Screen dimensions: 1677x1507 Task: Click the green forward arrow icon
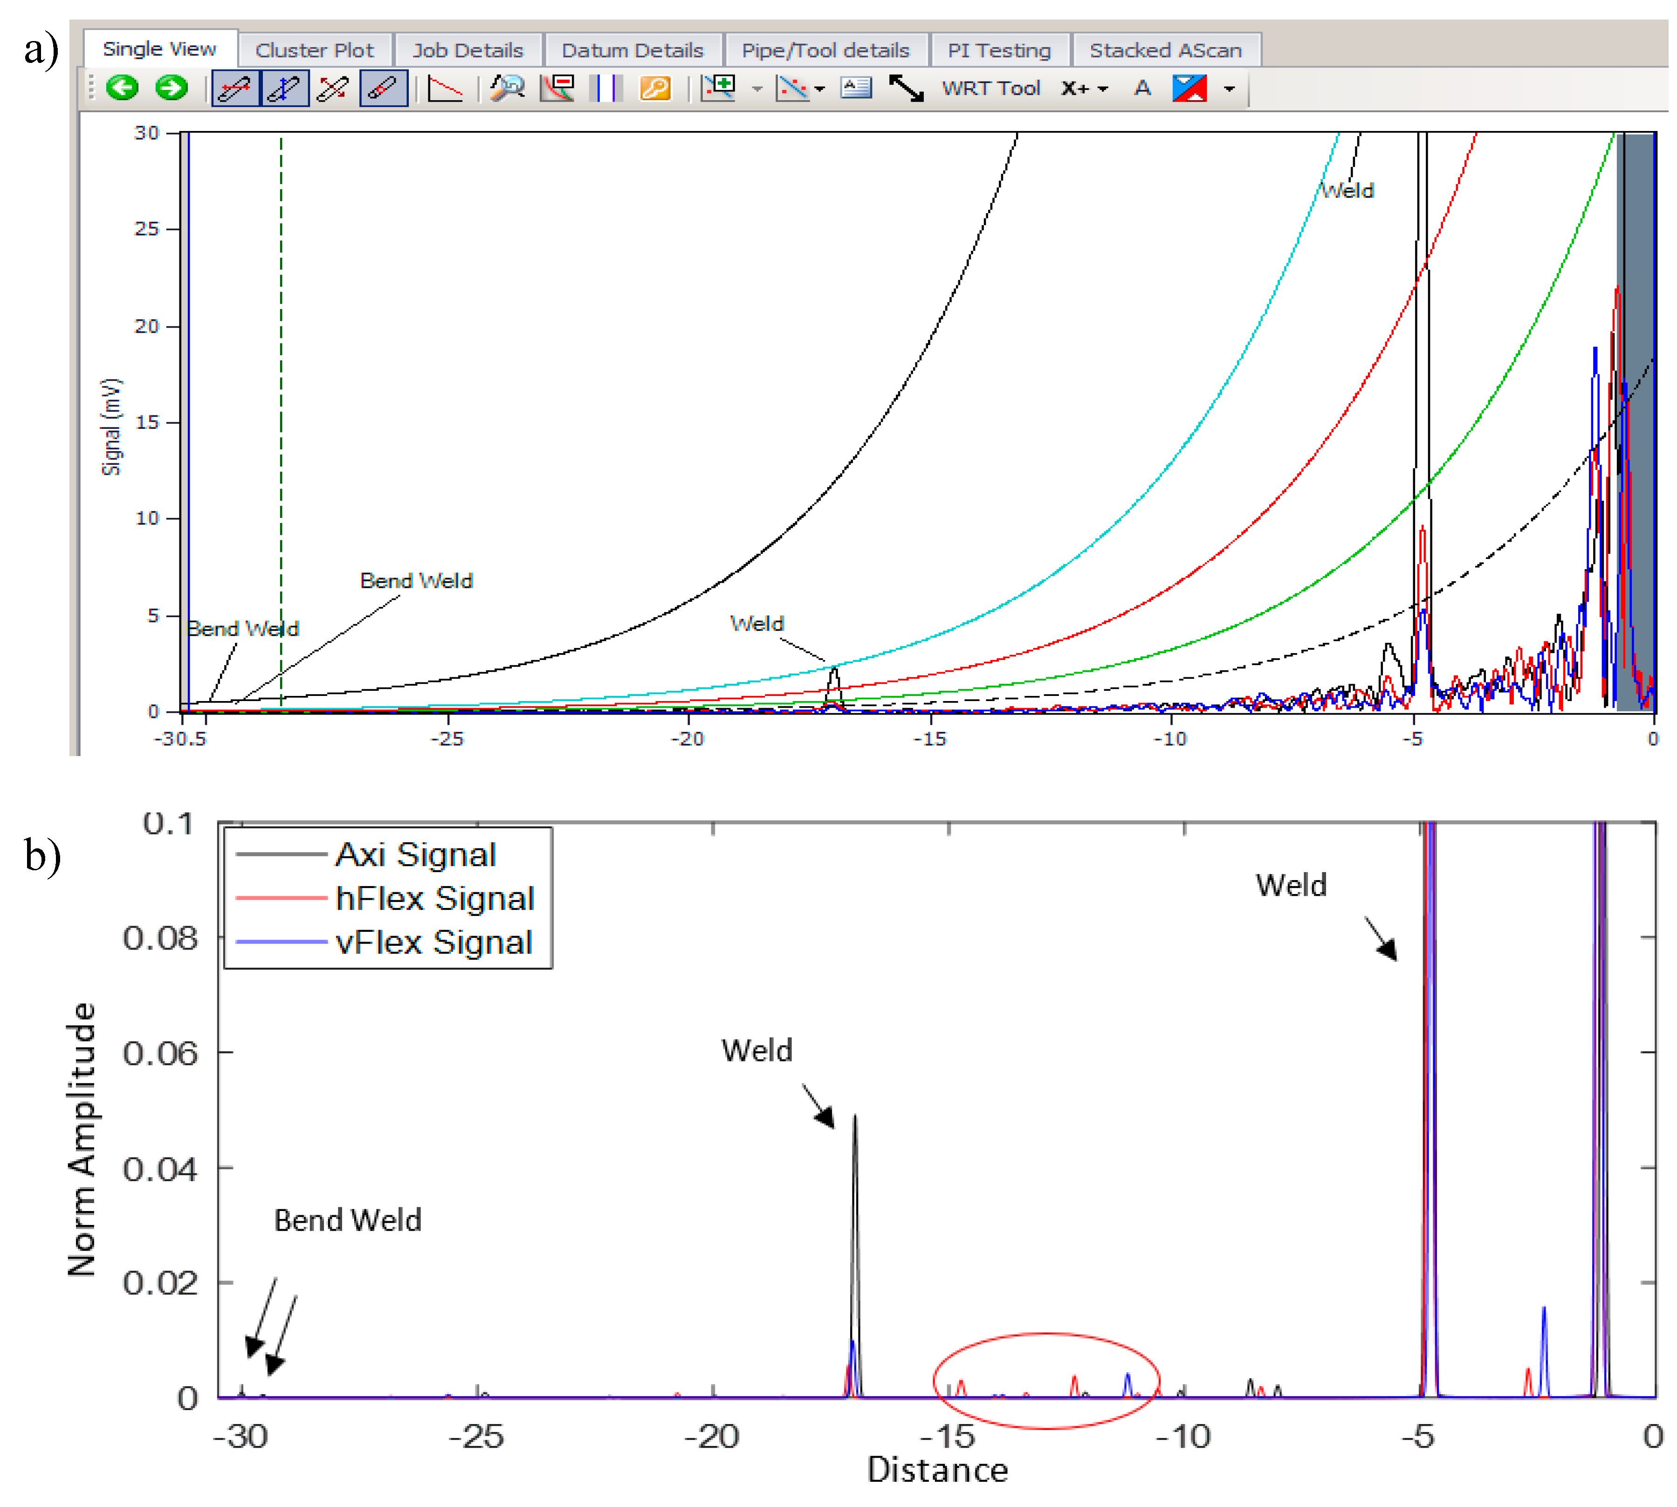click(x=172, y=88)
